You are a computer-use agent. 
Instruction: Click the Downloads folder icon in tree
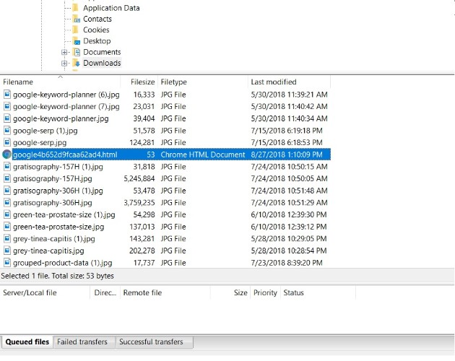[x=77, y=64]
